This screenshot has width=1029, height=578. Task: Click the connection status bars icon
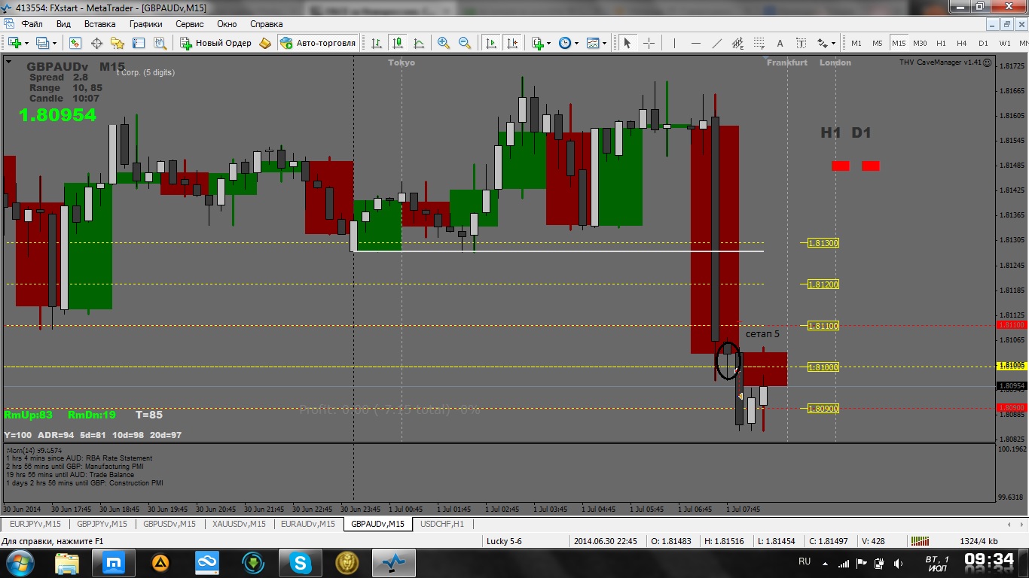point(919,540)
